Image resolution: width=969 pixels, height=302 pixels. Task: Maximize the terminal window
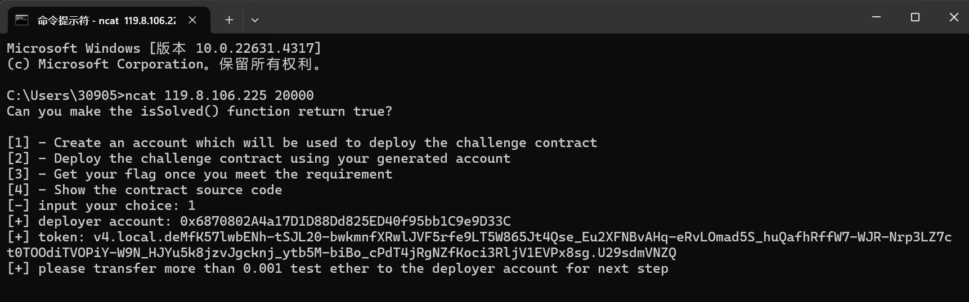915,17
